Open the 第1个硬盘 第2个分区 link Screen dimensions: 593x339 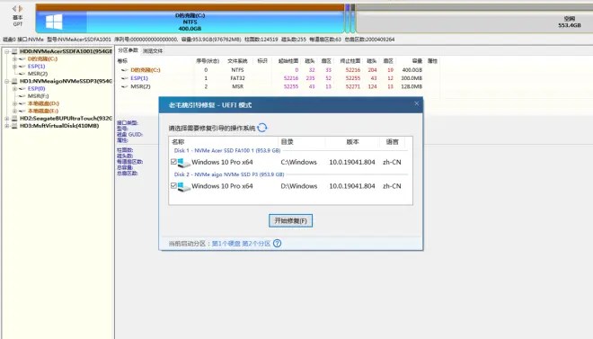tap(242, 244)
